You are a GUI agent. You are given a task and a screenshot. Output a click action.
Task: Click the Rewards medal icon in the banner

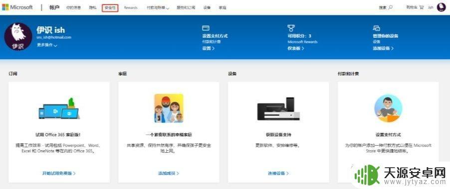(291, 28)
